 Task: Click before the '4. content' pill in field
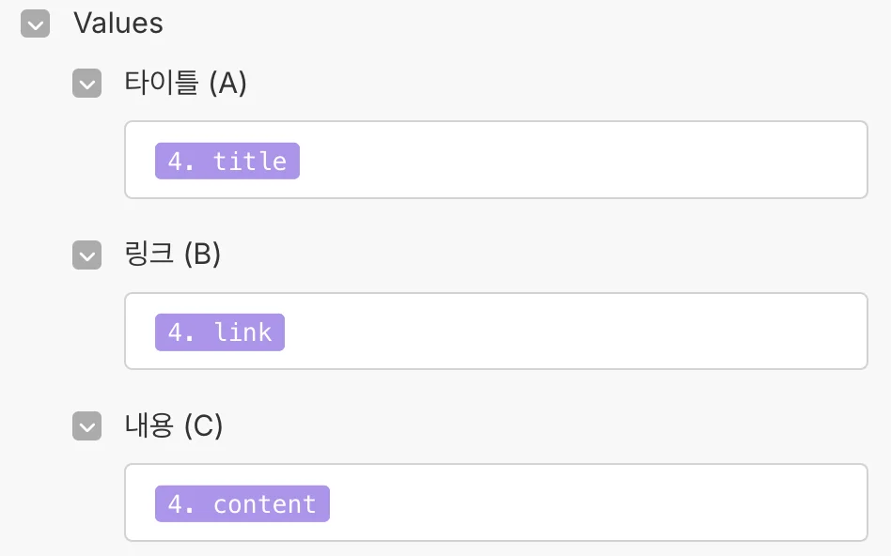[143, 503]
